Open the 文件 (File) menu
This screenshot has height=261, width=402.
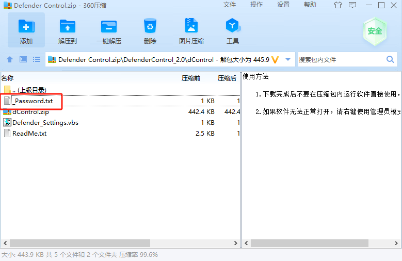pos(230,5)
